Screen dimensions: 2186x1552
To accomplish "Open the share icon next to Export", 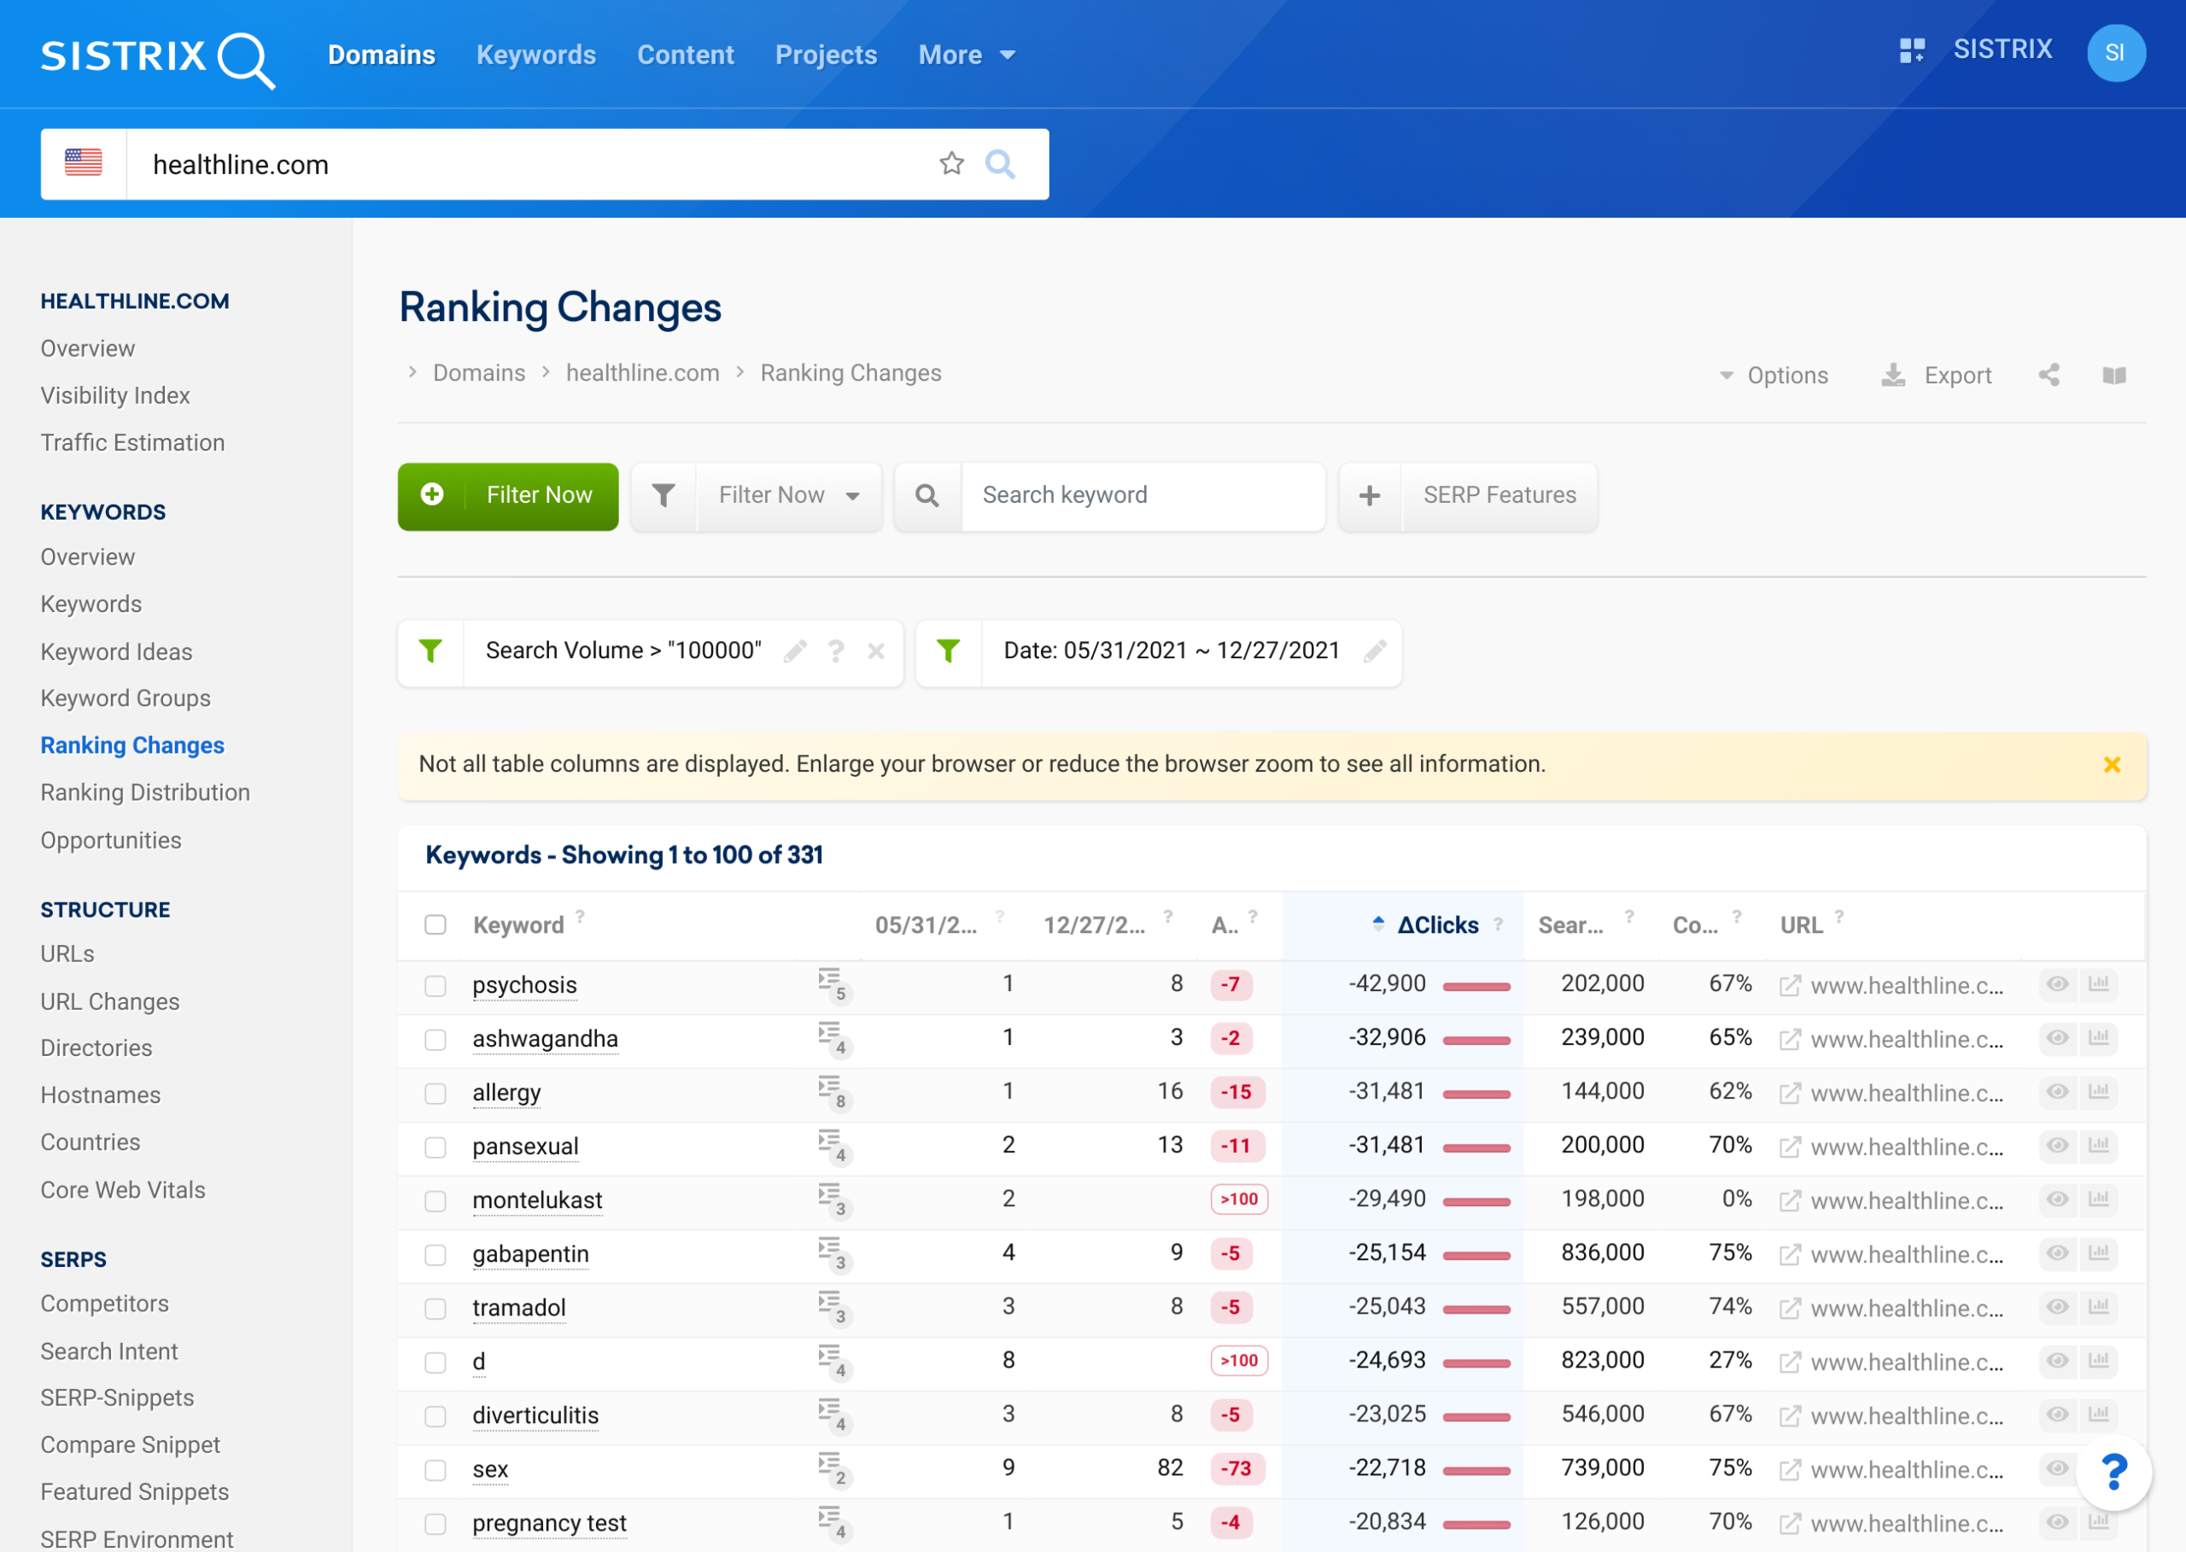I will tap(2049, 375).
